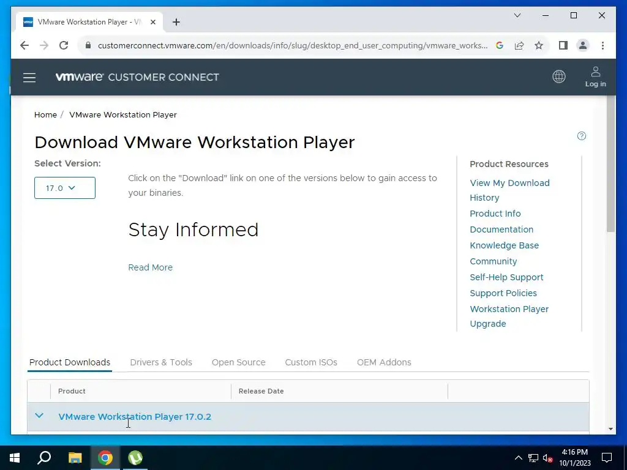This screenshot has height=470, width=627.
Task: Close the VMware Workstation Player tab
Action: click(x=152, y=22)
